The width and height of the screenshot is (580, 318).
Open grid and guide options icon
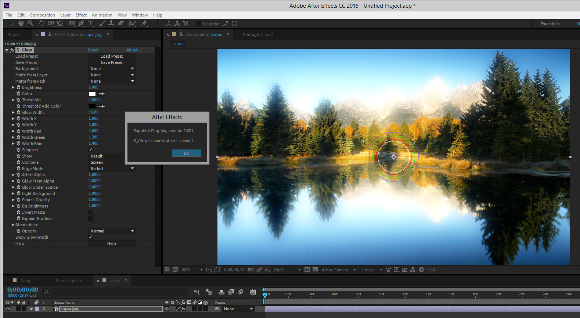[x=209, y=270]
